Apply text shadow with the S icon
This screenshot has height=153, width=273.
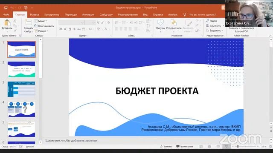pyautogui.click(x=74, y=29)
